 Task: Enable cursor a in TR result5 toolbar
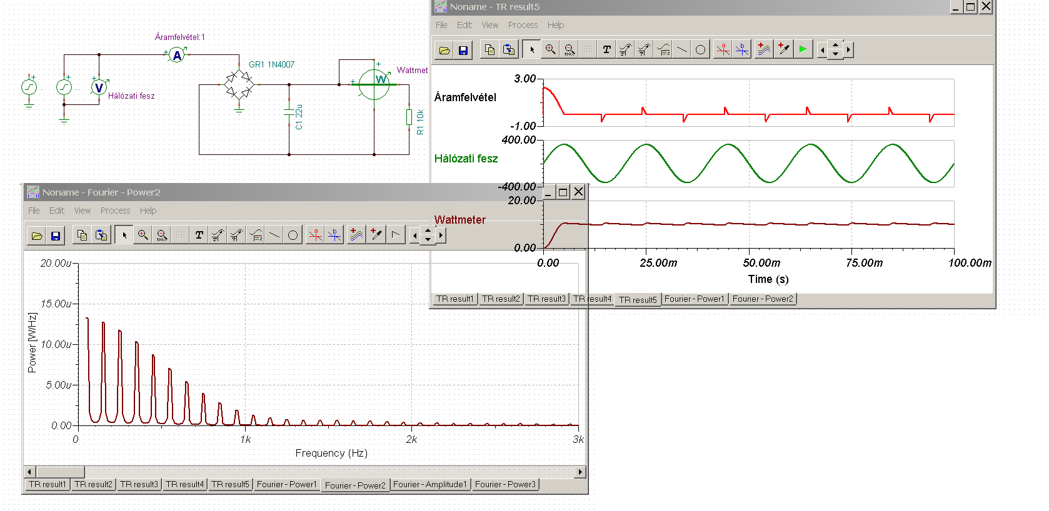coord(723,49)
